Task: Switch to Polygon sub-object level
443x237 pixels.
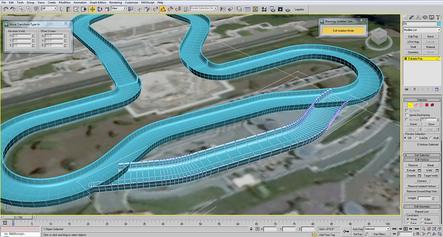Action: (x=427, y=105)
